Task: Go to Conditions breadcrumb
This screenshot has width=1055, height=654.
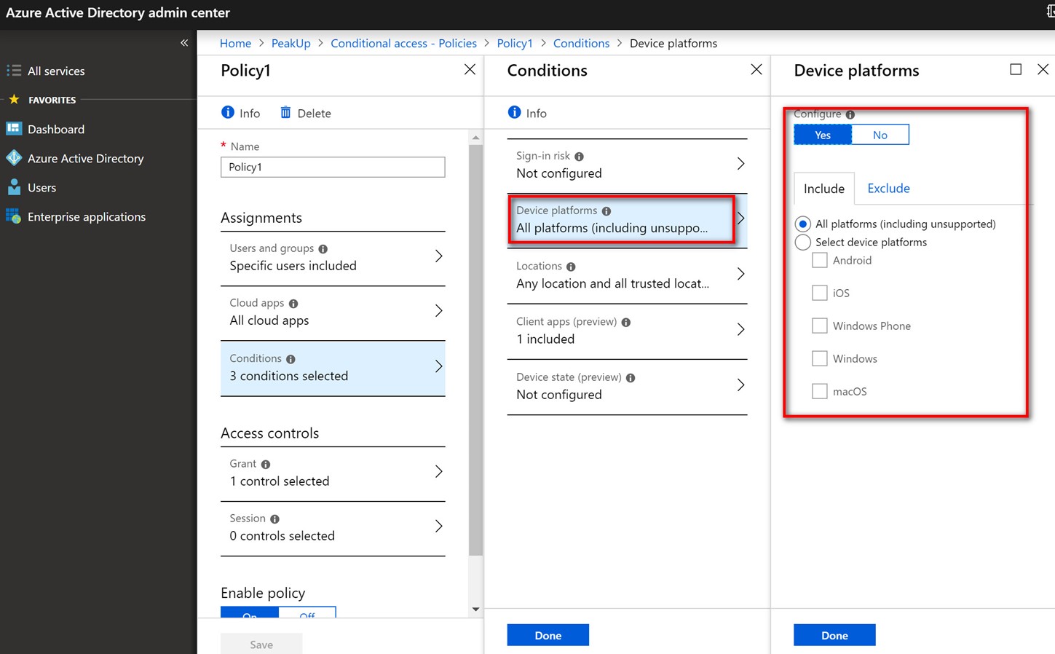Action: click(x=581, y=43)
